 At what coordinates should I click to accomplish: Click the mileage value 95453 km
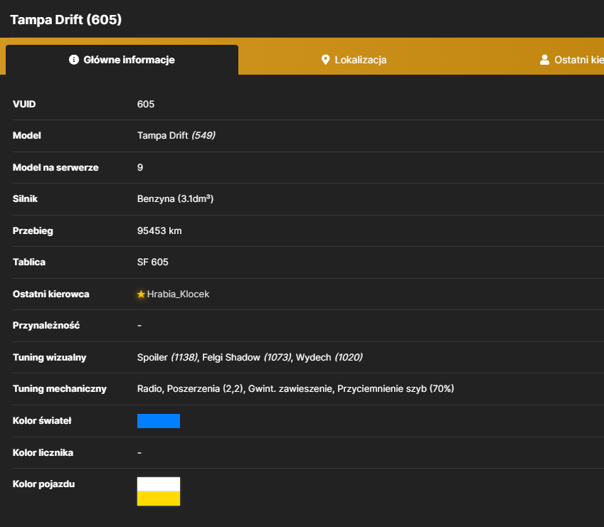click(x=159, y=230)
